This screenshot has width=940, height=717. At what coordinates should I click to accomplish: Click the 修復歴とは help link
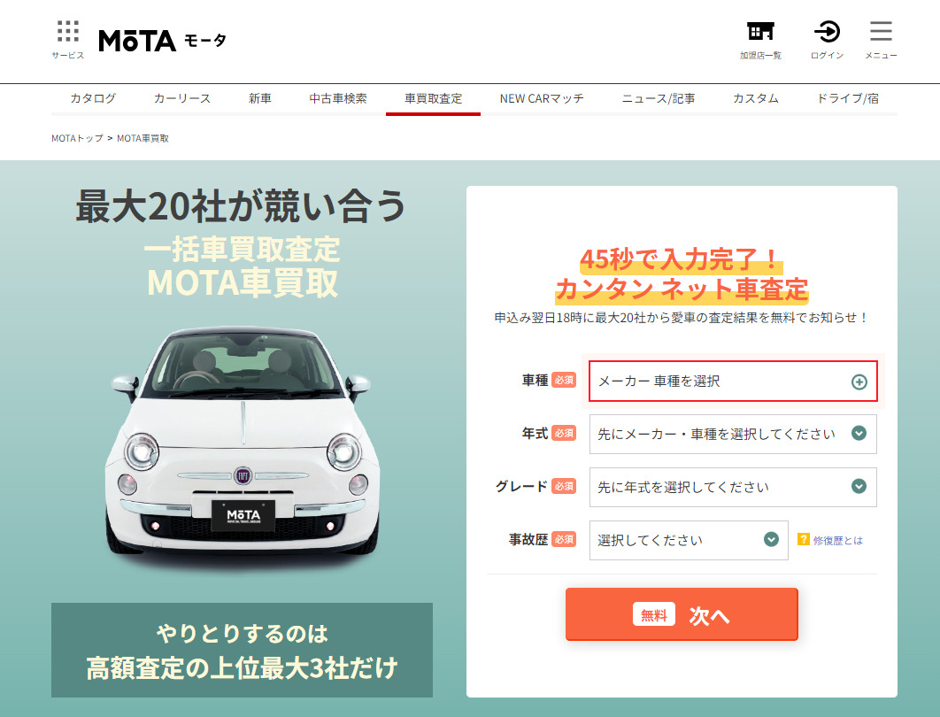point(837,540)
